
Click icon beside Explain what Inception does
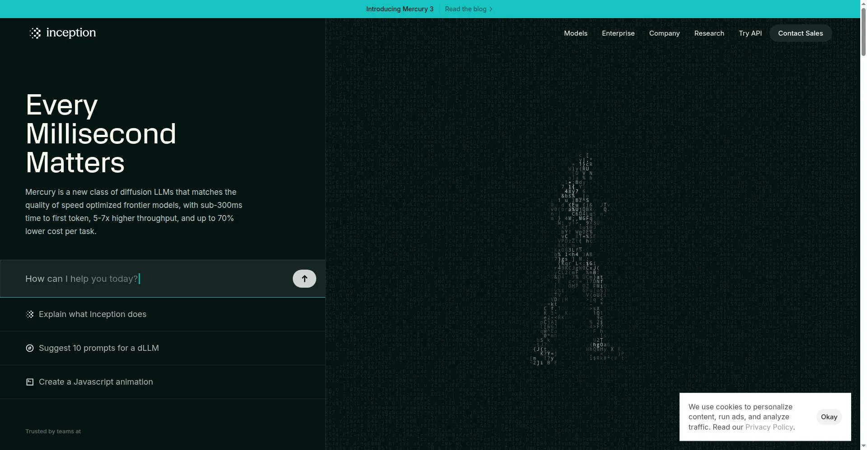(30, 314)
